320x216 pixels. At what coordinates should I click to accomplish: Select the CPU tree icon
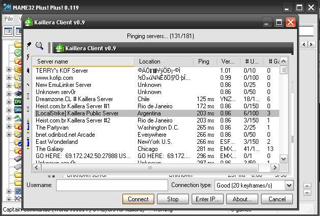[x=18, y=102]
